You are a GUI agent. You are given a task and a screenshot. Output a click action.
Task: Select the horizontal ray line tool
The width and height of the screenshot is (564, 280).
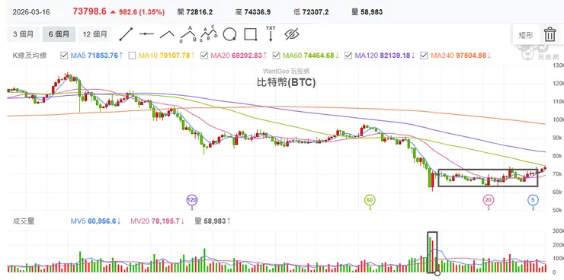[146, 34]
